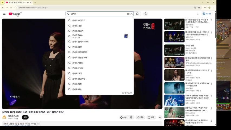
Task: Like the video with thumbs-up button
Action: point(123,117)
